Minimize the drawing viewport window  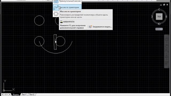[161, 5]
